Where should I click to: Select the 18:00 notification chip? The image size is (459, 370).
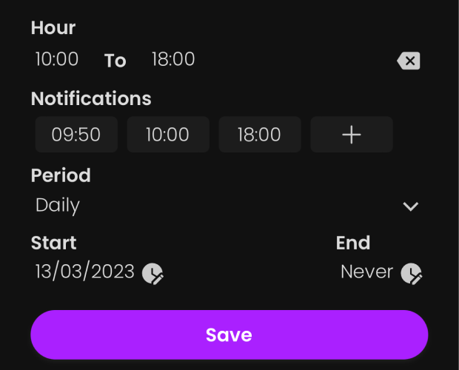click(x=260, y=135)
